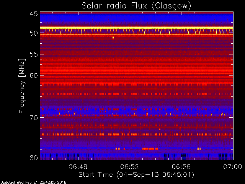Click the 06:48 time tick label
Screen dimensions: 245x184
(x=78, y=167)
